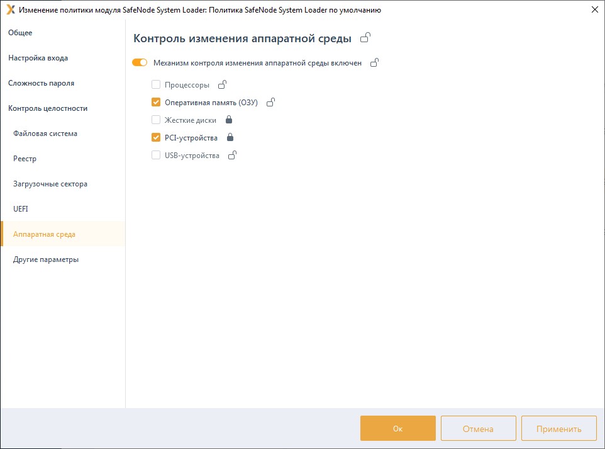Enable the USB-устройства checkbox

[x=156, y=156]
